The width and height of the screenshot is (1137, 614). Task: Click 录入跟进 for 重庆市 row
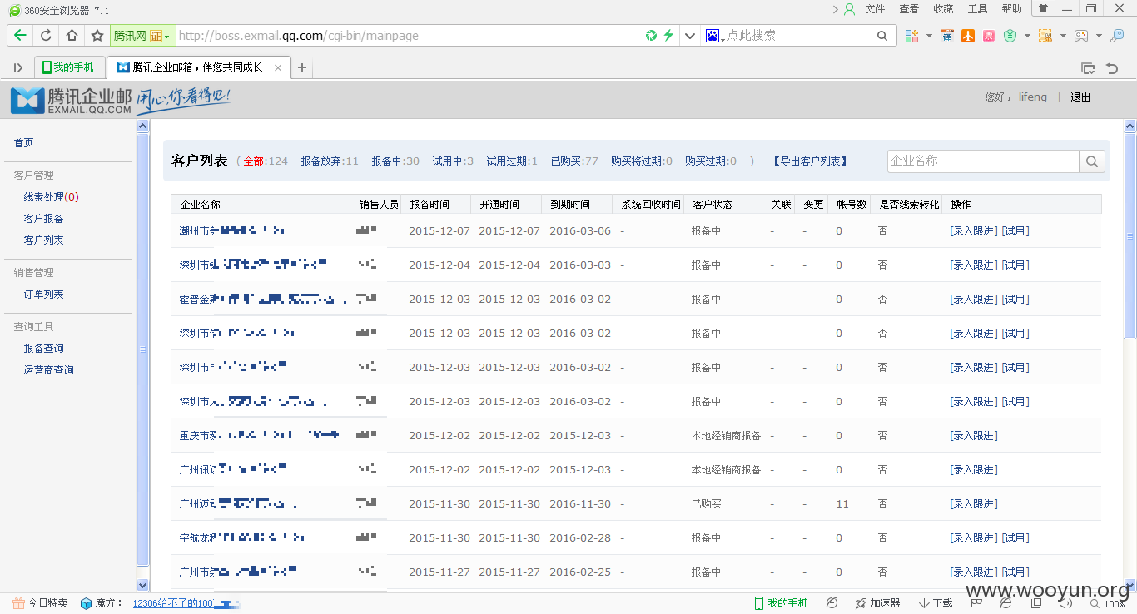coord(974,436)
